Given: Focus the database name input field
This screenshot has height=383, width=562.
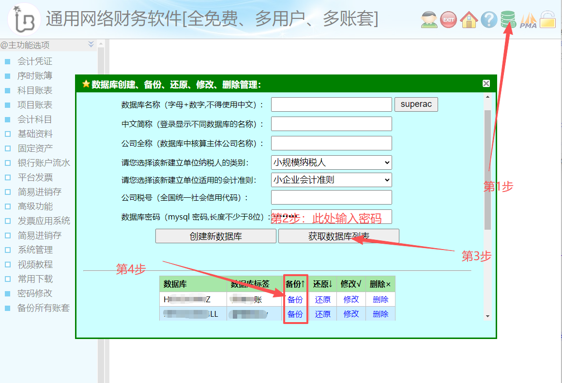Looking at the screenshot, I should (x=331, y=104).
